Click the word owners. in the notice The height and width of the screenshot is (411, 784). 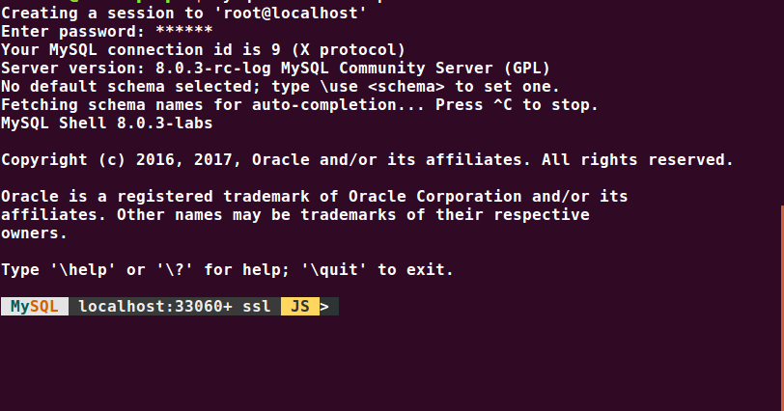pos(34,233)
